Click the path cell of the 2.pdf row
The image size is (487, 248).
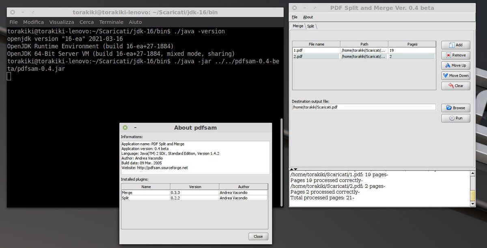364,56
